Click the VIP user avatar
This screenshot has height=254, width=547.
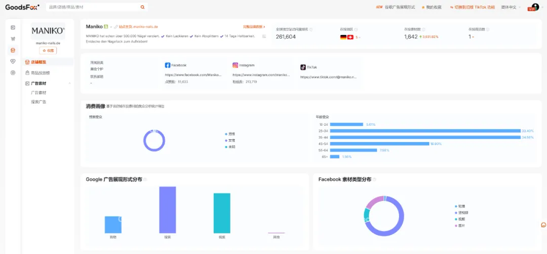click(533, 7)
